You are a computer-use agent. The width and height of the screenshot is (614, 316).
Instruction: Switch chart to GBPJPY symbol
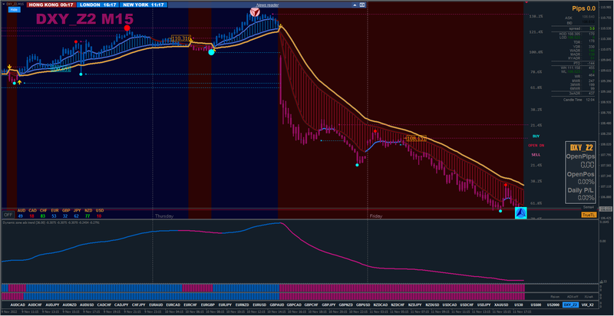[328, 304]
